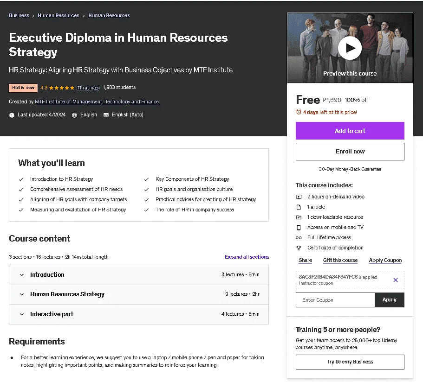Click checkmark beside HR goals and organisation culture
Screen dimensions: 423x382
tap(146, 190)
